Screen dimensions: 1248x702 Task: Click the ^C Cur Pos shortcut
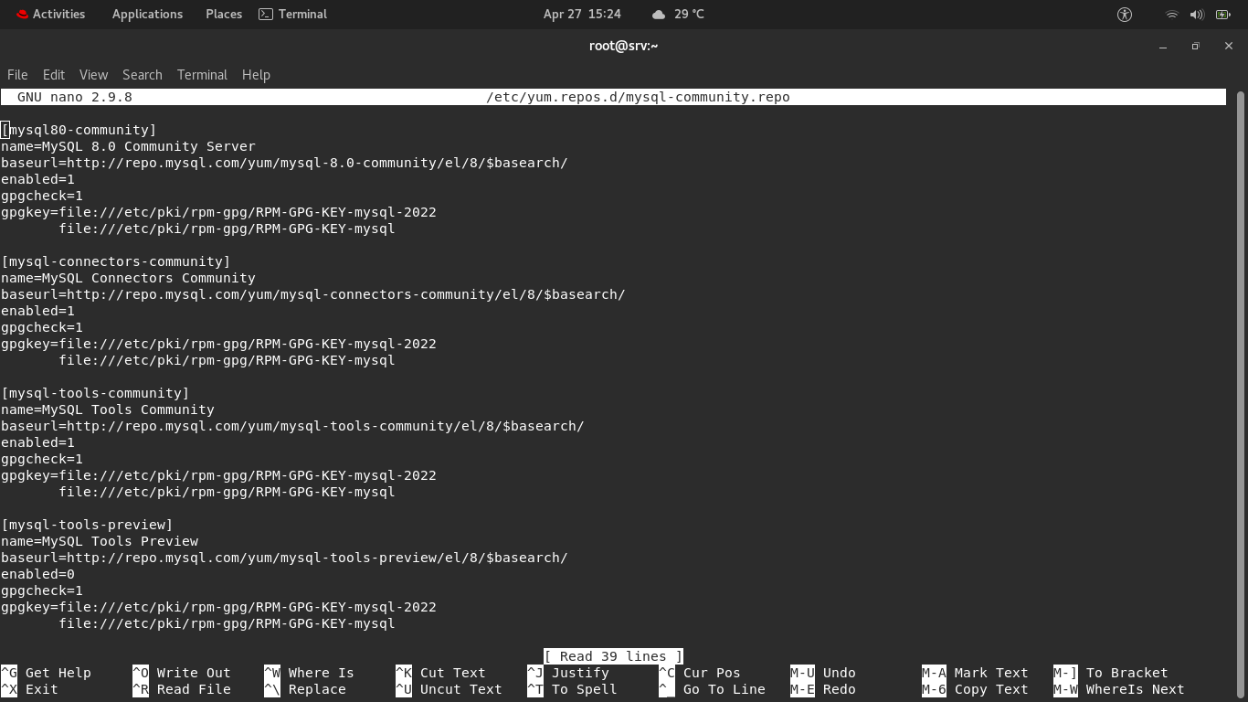click(700, 673)
